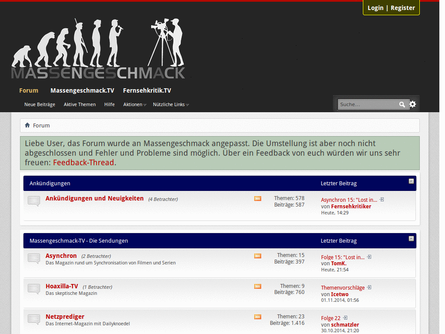Image resolution: width=445 pixels, height=334 pixels.
Task: Go to last post icon after Asynchron 15
Action: 382,200
